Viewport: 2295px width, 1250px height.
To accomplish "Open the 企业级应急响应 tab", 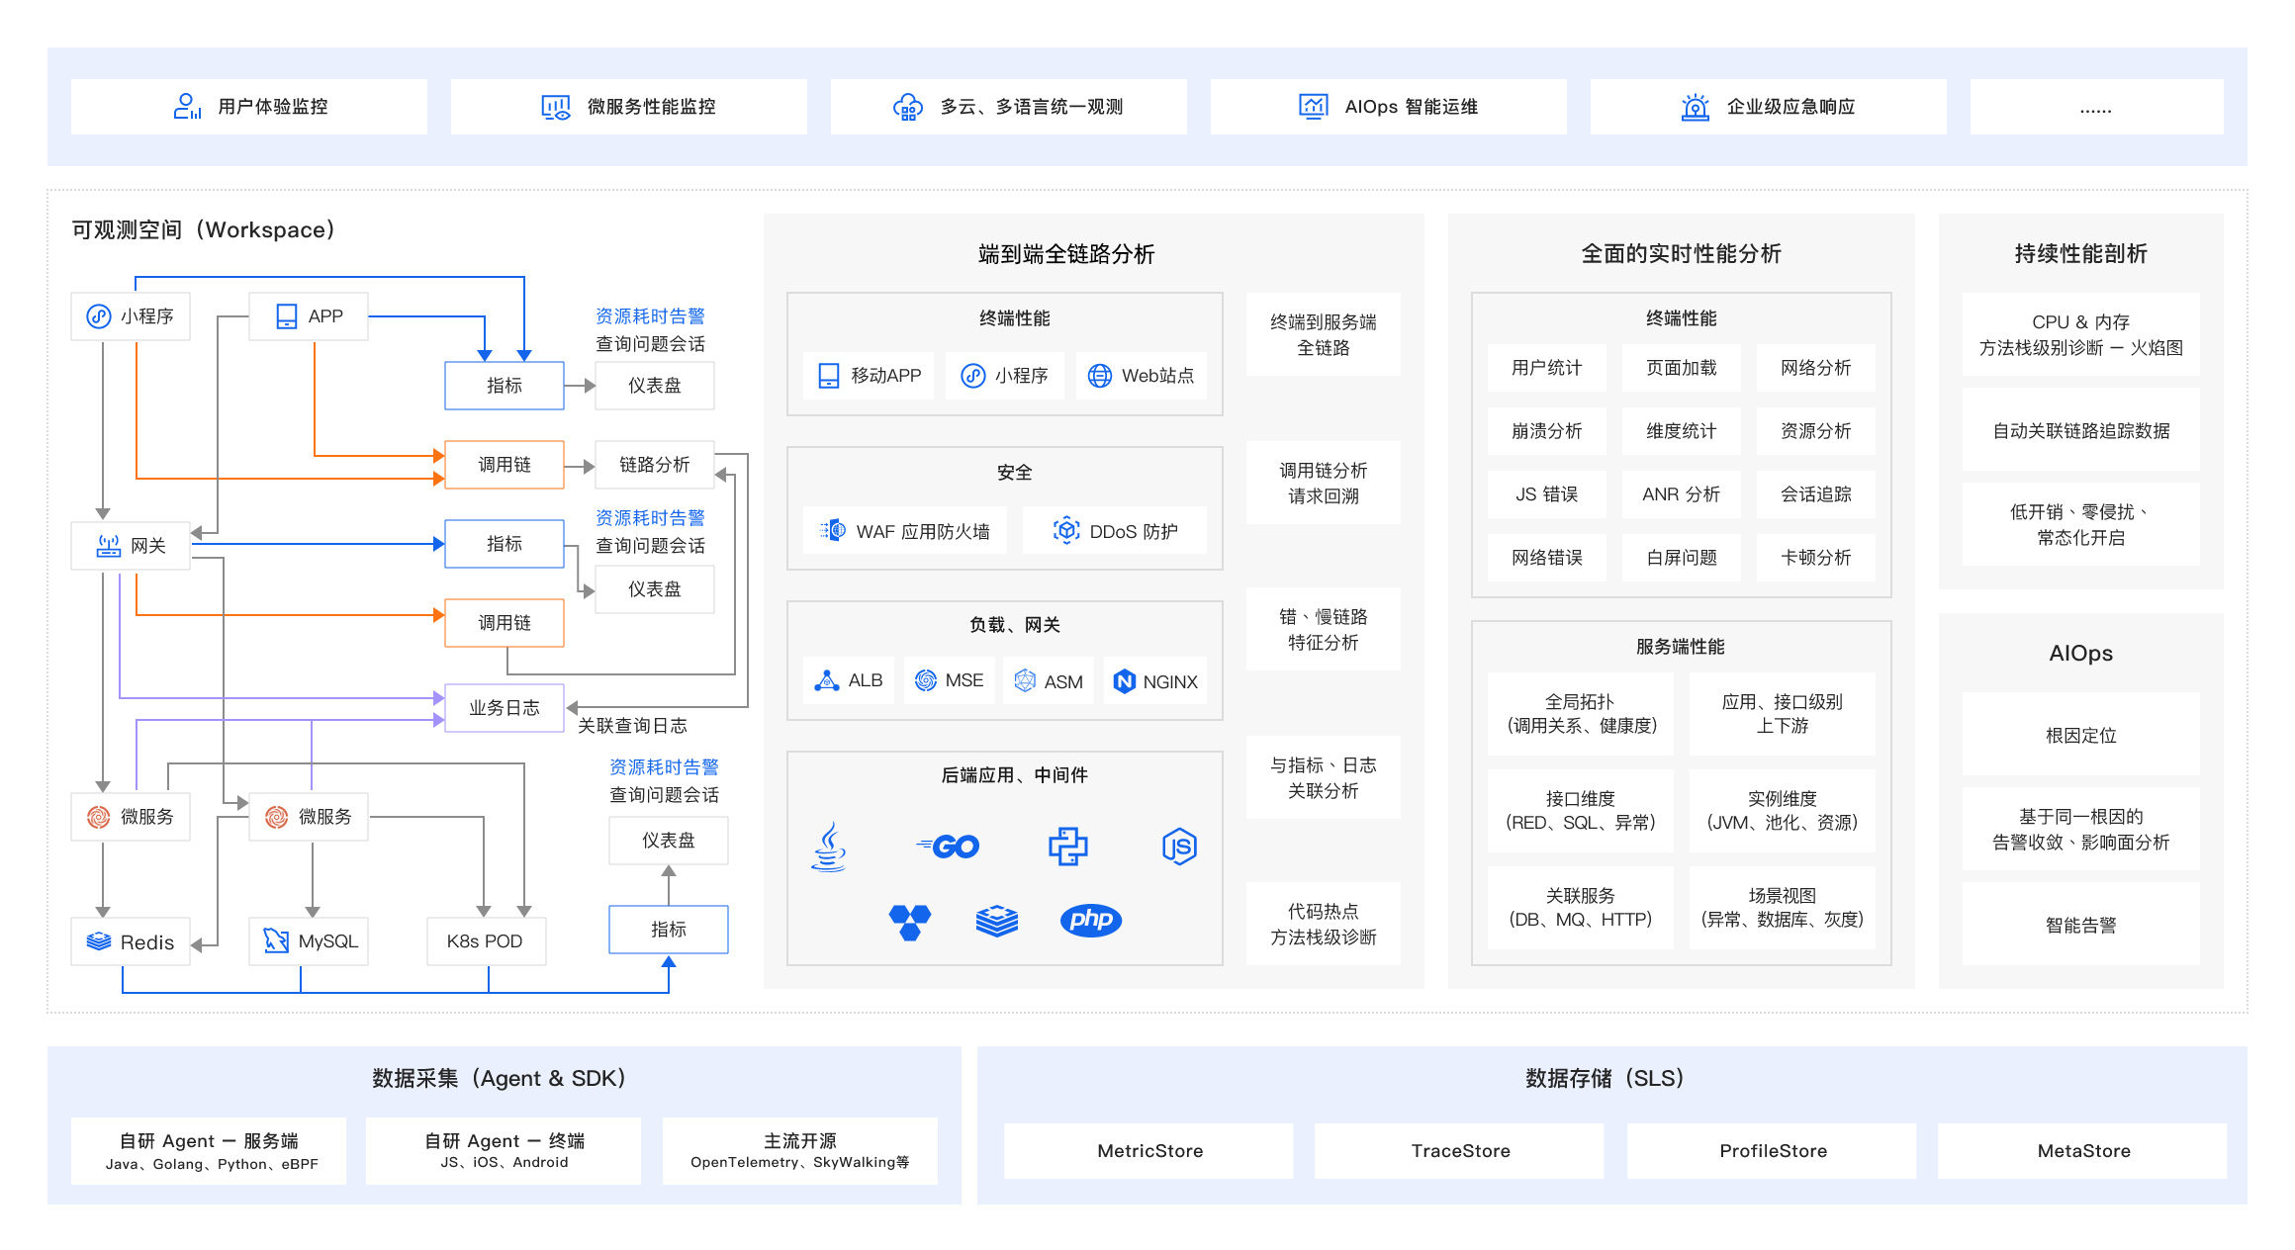I will pyautogui.click(x=1768, y=107).
